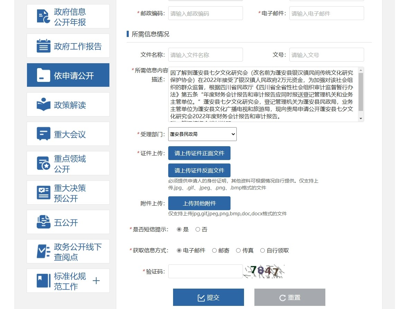Select 否 for SMS notification
The width and height of the screenshot is (397, 309).
[198, 230]
